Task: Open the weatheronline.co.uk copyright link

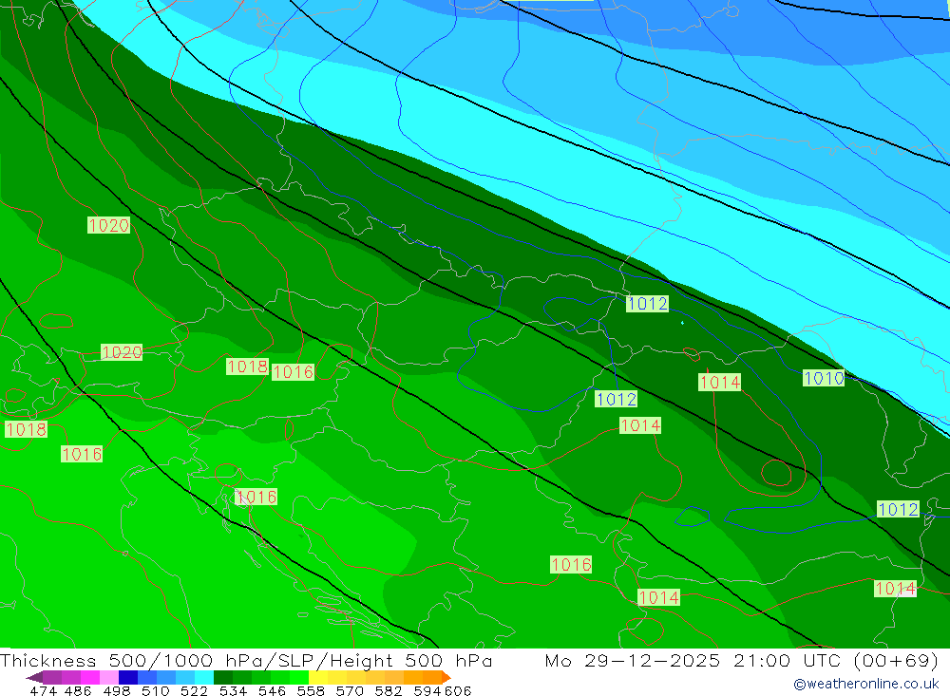Action: tap(865, 684)
